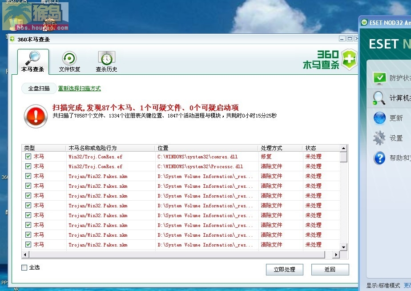Open the 查杀历史 history tab

[x=106, y=62]
